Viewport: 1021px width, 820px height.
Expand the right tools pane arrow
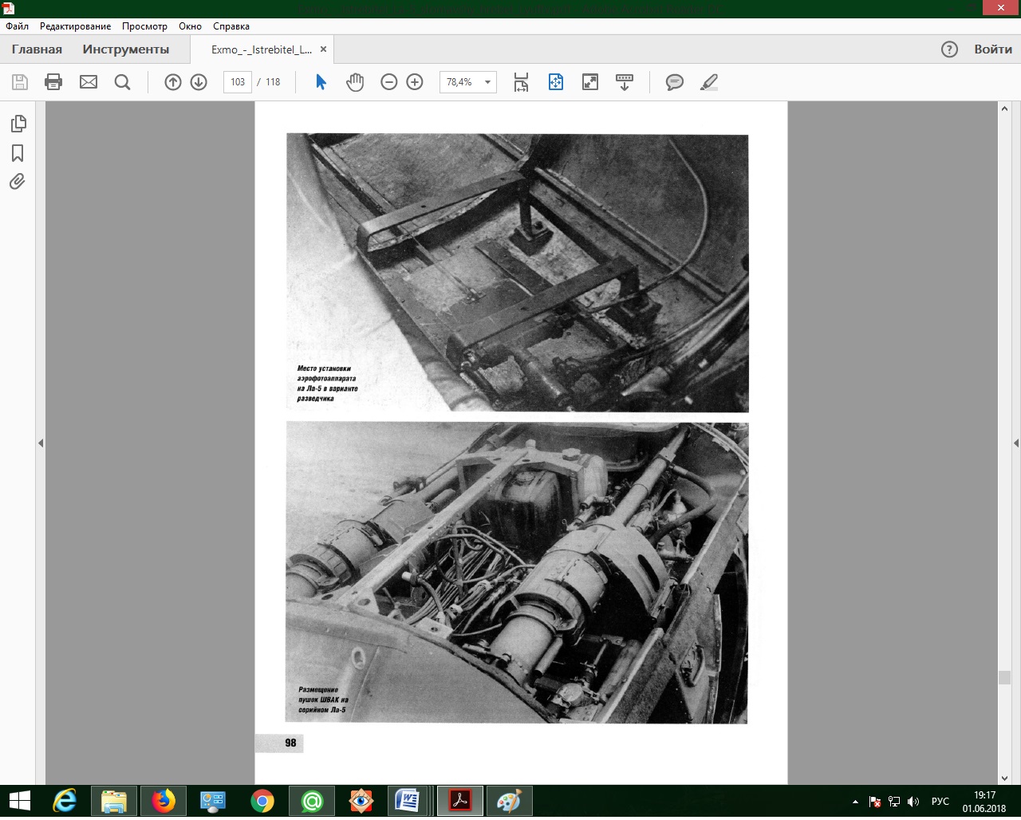(x=1015, y=443)
